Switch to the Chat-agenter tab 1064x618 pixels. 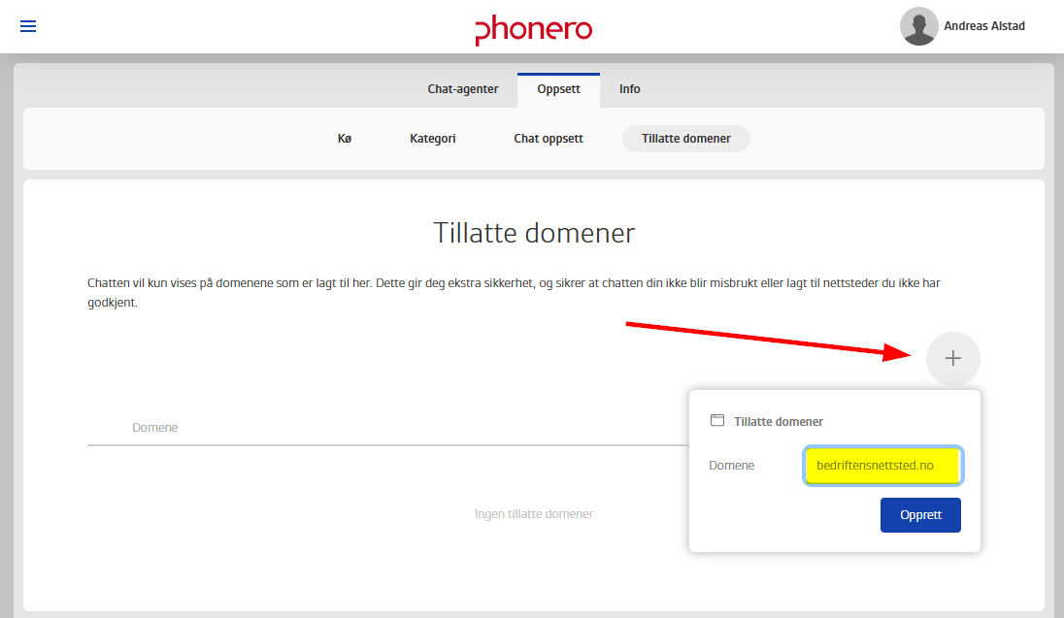463,89
